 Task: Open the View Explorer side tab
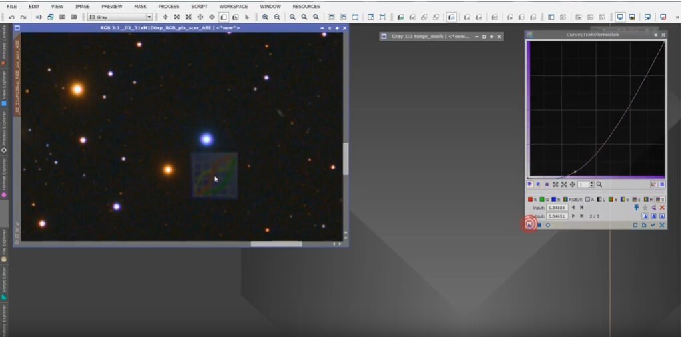pyautogui.click(x=4, y=88)
